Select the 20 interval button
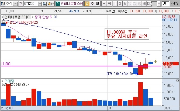This screenshot has width=180, height=111. 134,4
